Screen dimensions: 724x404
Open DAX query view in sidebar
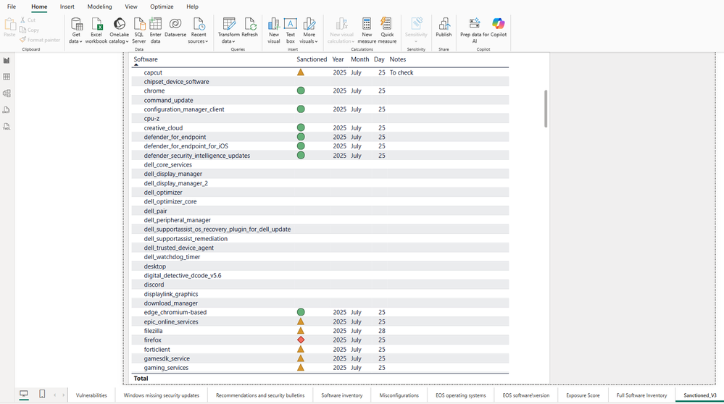coord(7,110)
